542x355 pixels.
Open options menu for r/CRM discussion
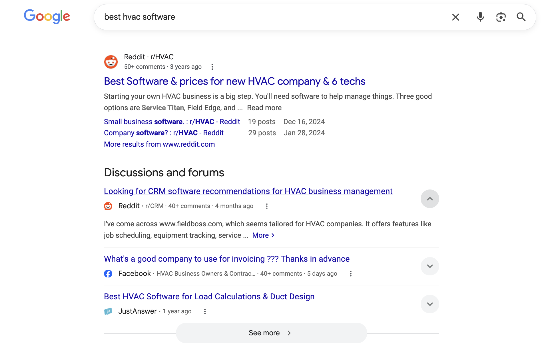click(267, 206)
